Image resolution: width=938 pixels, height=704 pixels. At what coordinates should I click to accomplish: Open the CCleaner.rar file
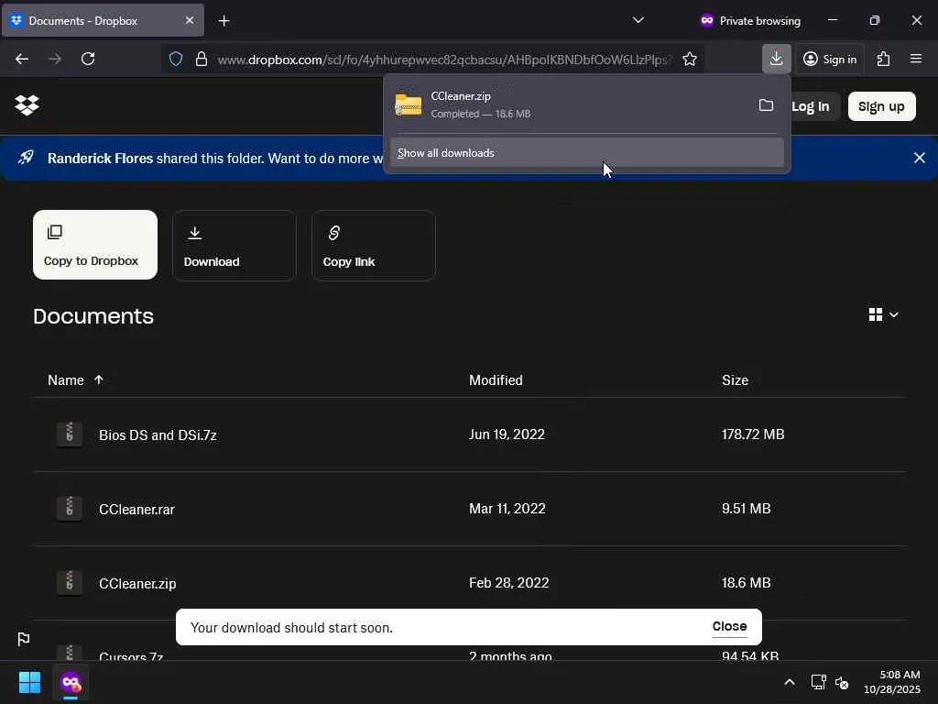pyautogui.click(x=137, y=510)
